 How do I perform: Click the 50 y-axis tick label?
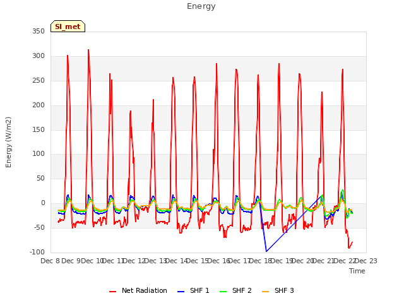click(40, 179)
